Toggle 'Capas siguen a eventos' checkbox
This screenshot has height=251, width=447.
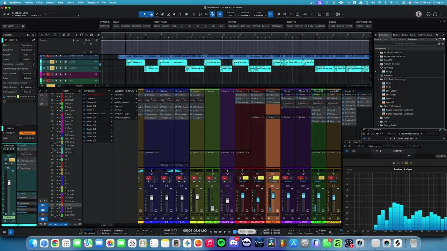pyautogui.click(x=34, y=64)
